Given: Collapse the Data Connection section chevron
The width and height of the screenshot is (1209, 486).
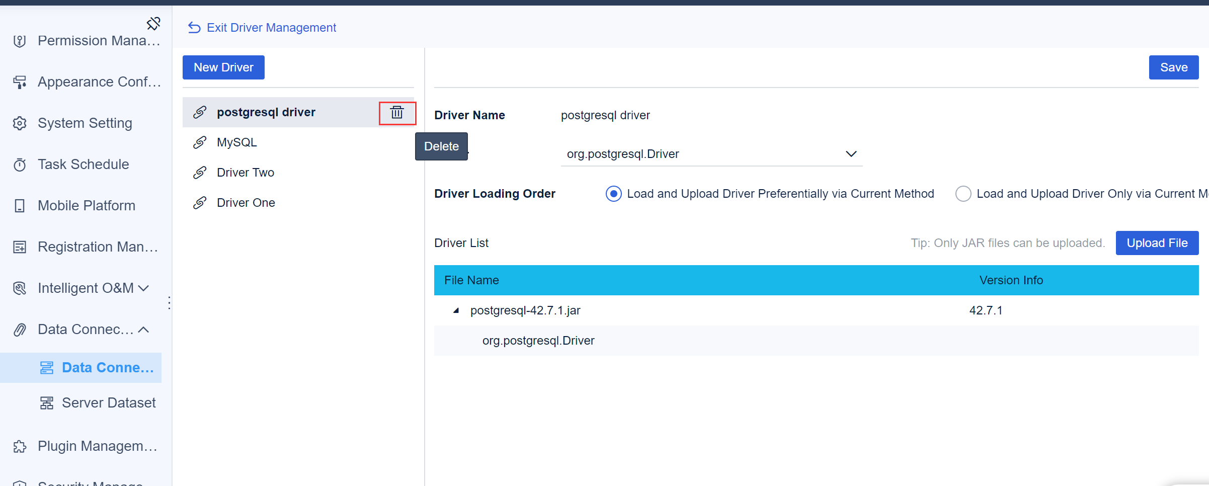Looking at the screenshot, I should (144, 329).
